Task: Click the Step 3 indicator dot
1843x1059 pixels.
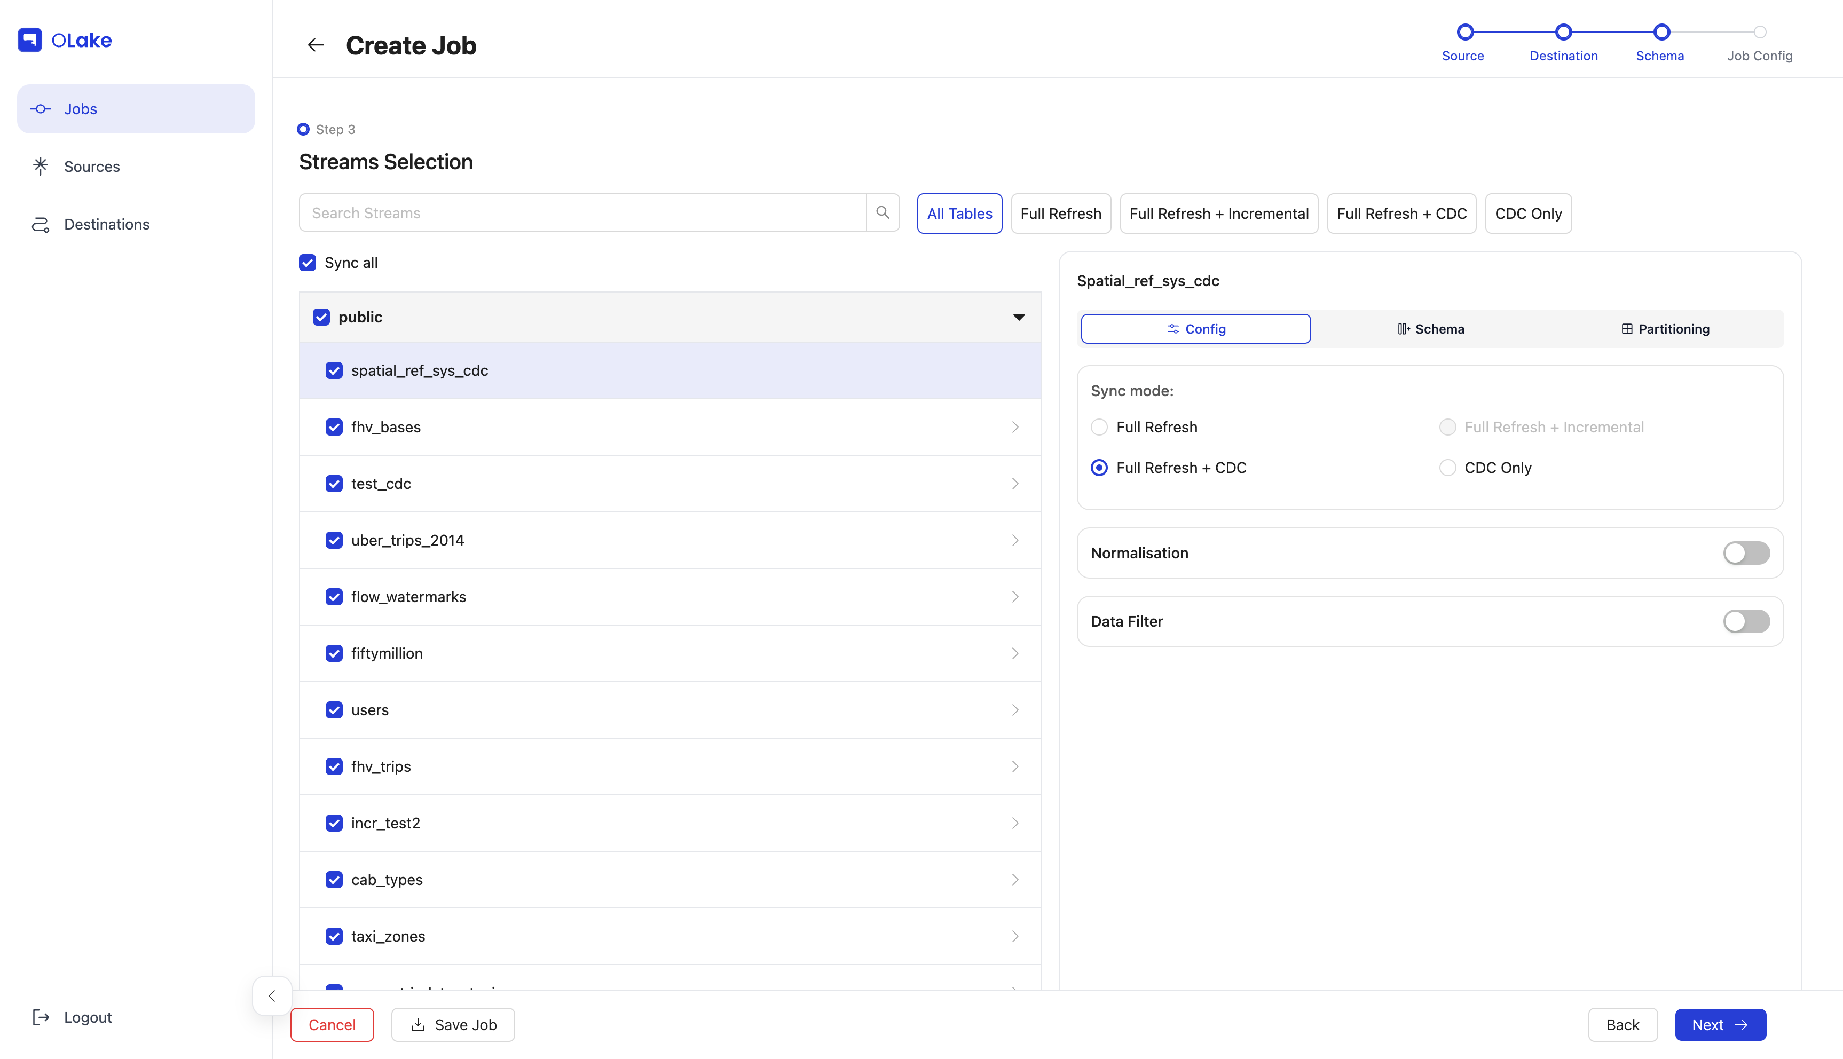Action: (303, 130)
